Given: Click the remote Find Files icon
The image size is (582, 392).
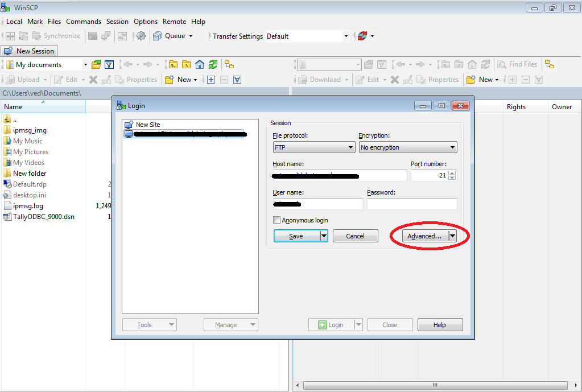Looking at the screenshot, I should tap(502, 65).
